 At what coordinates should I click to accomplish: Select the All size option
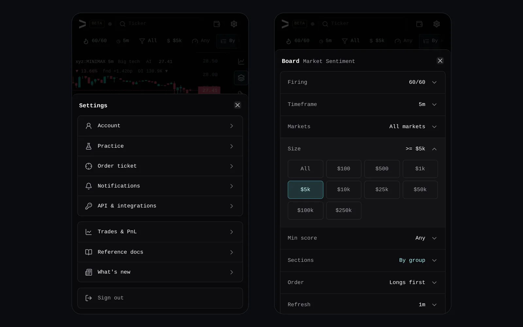[x=305, y=169]
